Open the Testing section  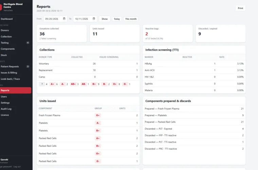(16, 42)
